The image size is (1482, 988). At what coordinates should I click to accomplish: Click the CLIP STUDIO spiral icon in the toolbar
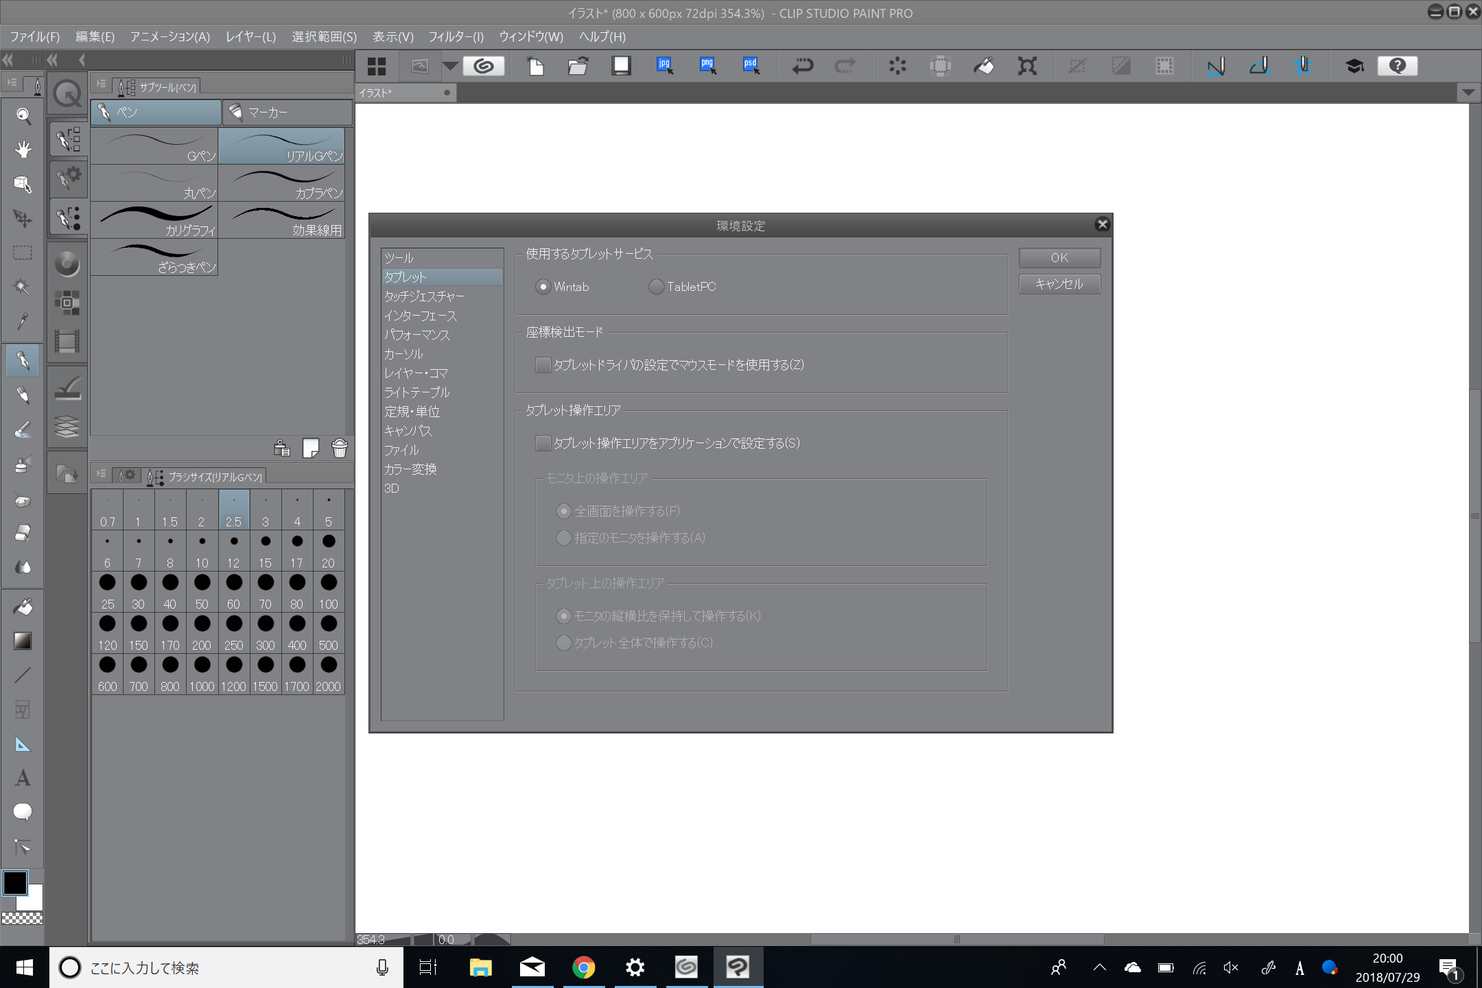[x=484, y=66]
